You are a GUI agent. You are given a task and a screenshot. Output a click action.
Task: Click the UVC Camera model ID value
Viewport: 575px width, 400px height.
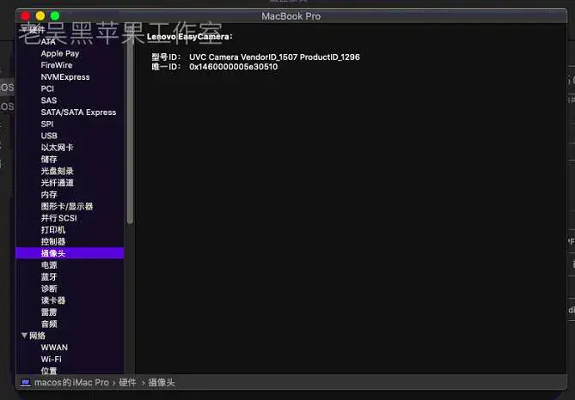click(x=274, y=58)
